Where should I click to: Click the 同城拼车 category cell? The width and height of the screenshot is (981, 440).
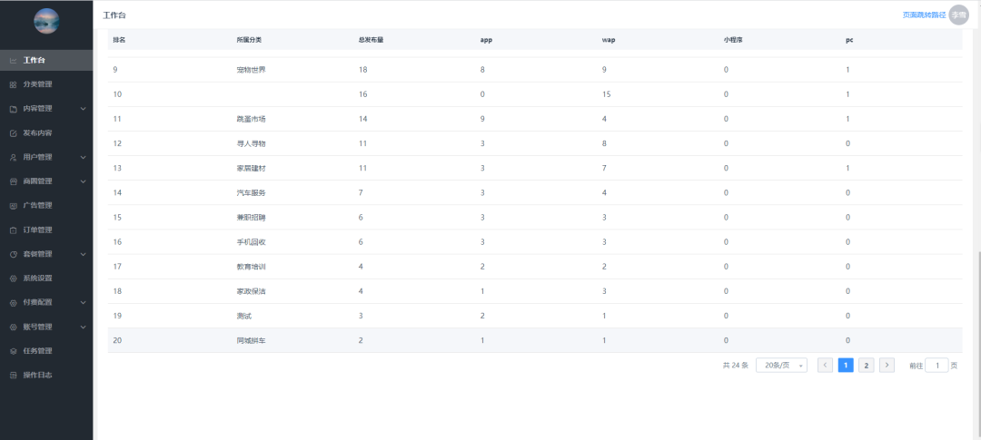click(251, 340)
